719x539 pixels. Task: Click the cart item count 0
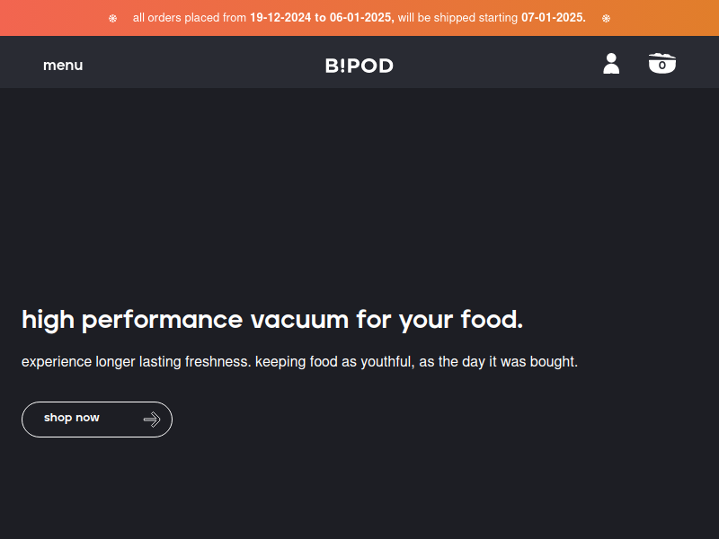pos(662,66)
